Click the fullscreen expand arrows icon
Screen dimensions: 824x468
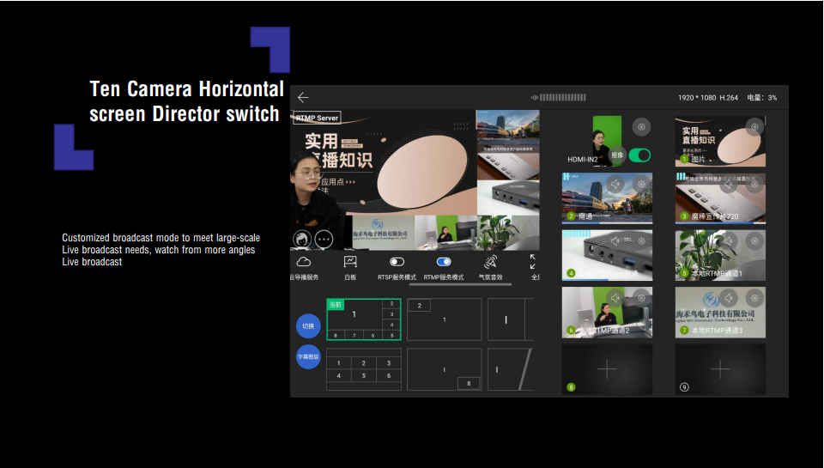pos(533,261)
